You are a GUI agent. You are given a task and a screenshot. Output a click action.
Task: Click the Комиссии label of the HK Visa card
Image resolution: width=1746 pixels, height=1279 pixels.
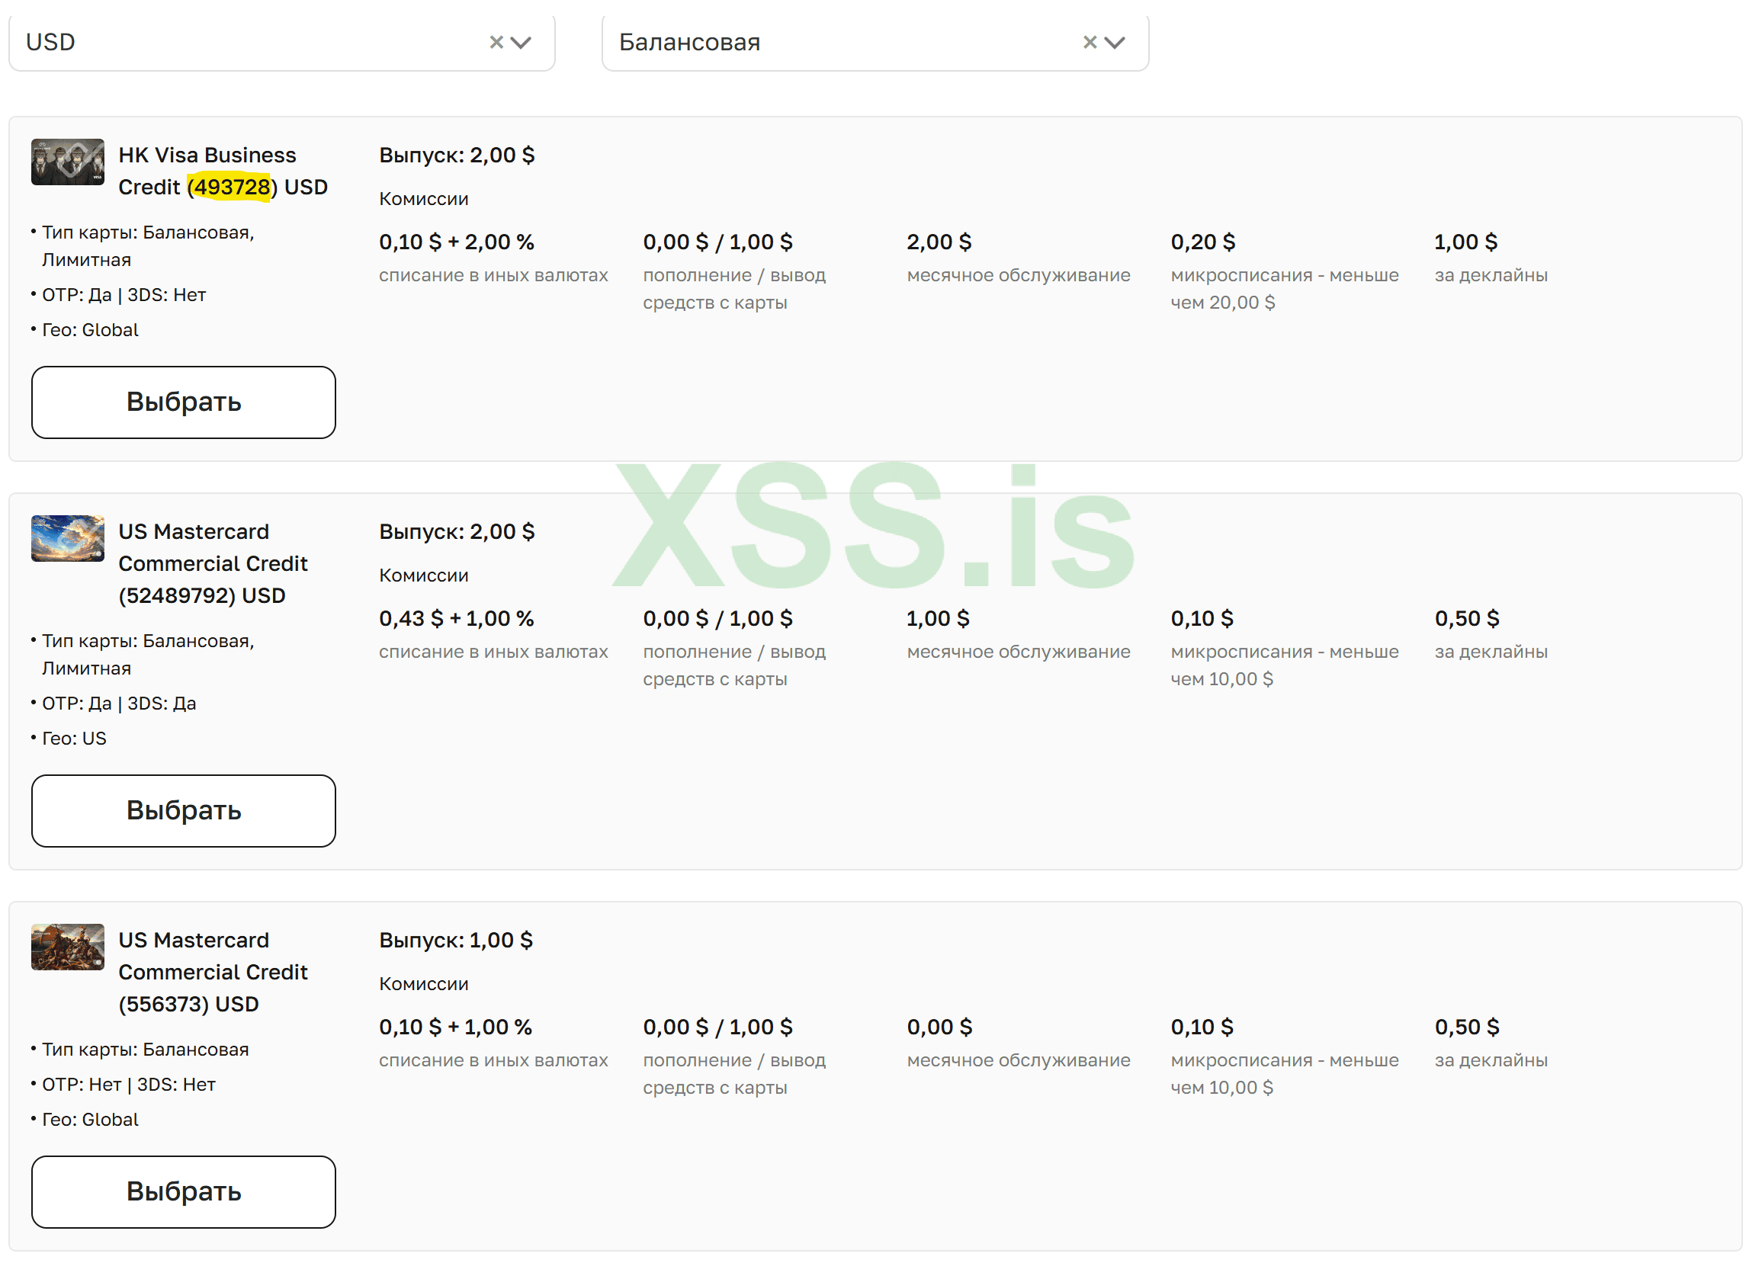point(423,199)
